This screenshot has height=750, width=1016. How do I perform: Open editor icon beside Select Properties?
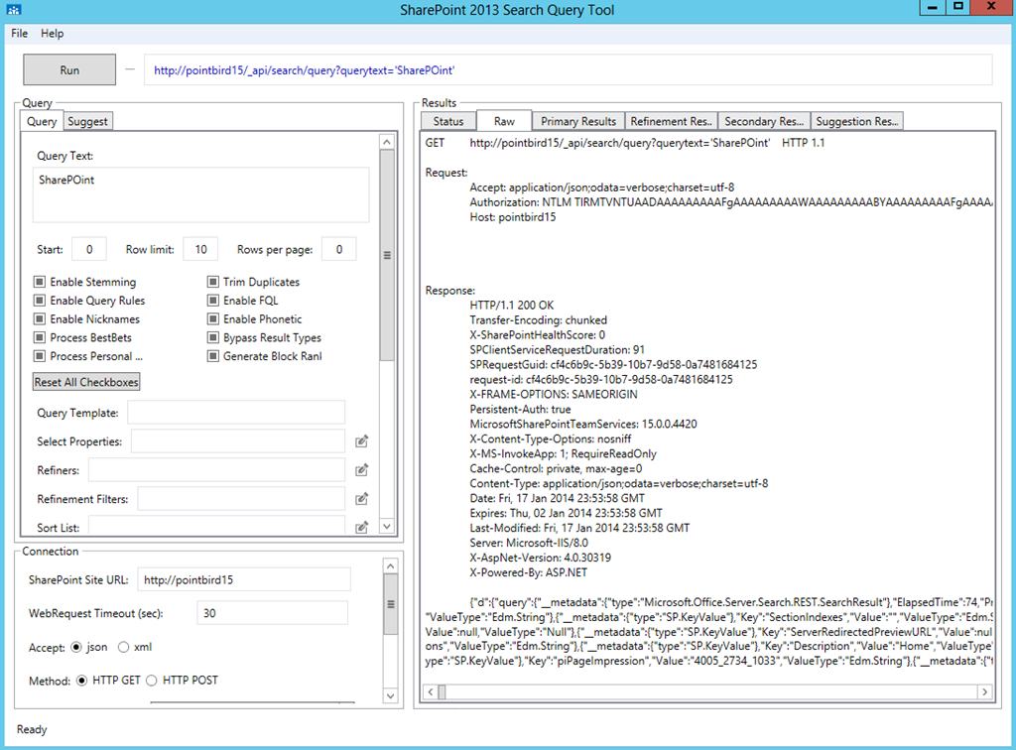coord(361,441)
